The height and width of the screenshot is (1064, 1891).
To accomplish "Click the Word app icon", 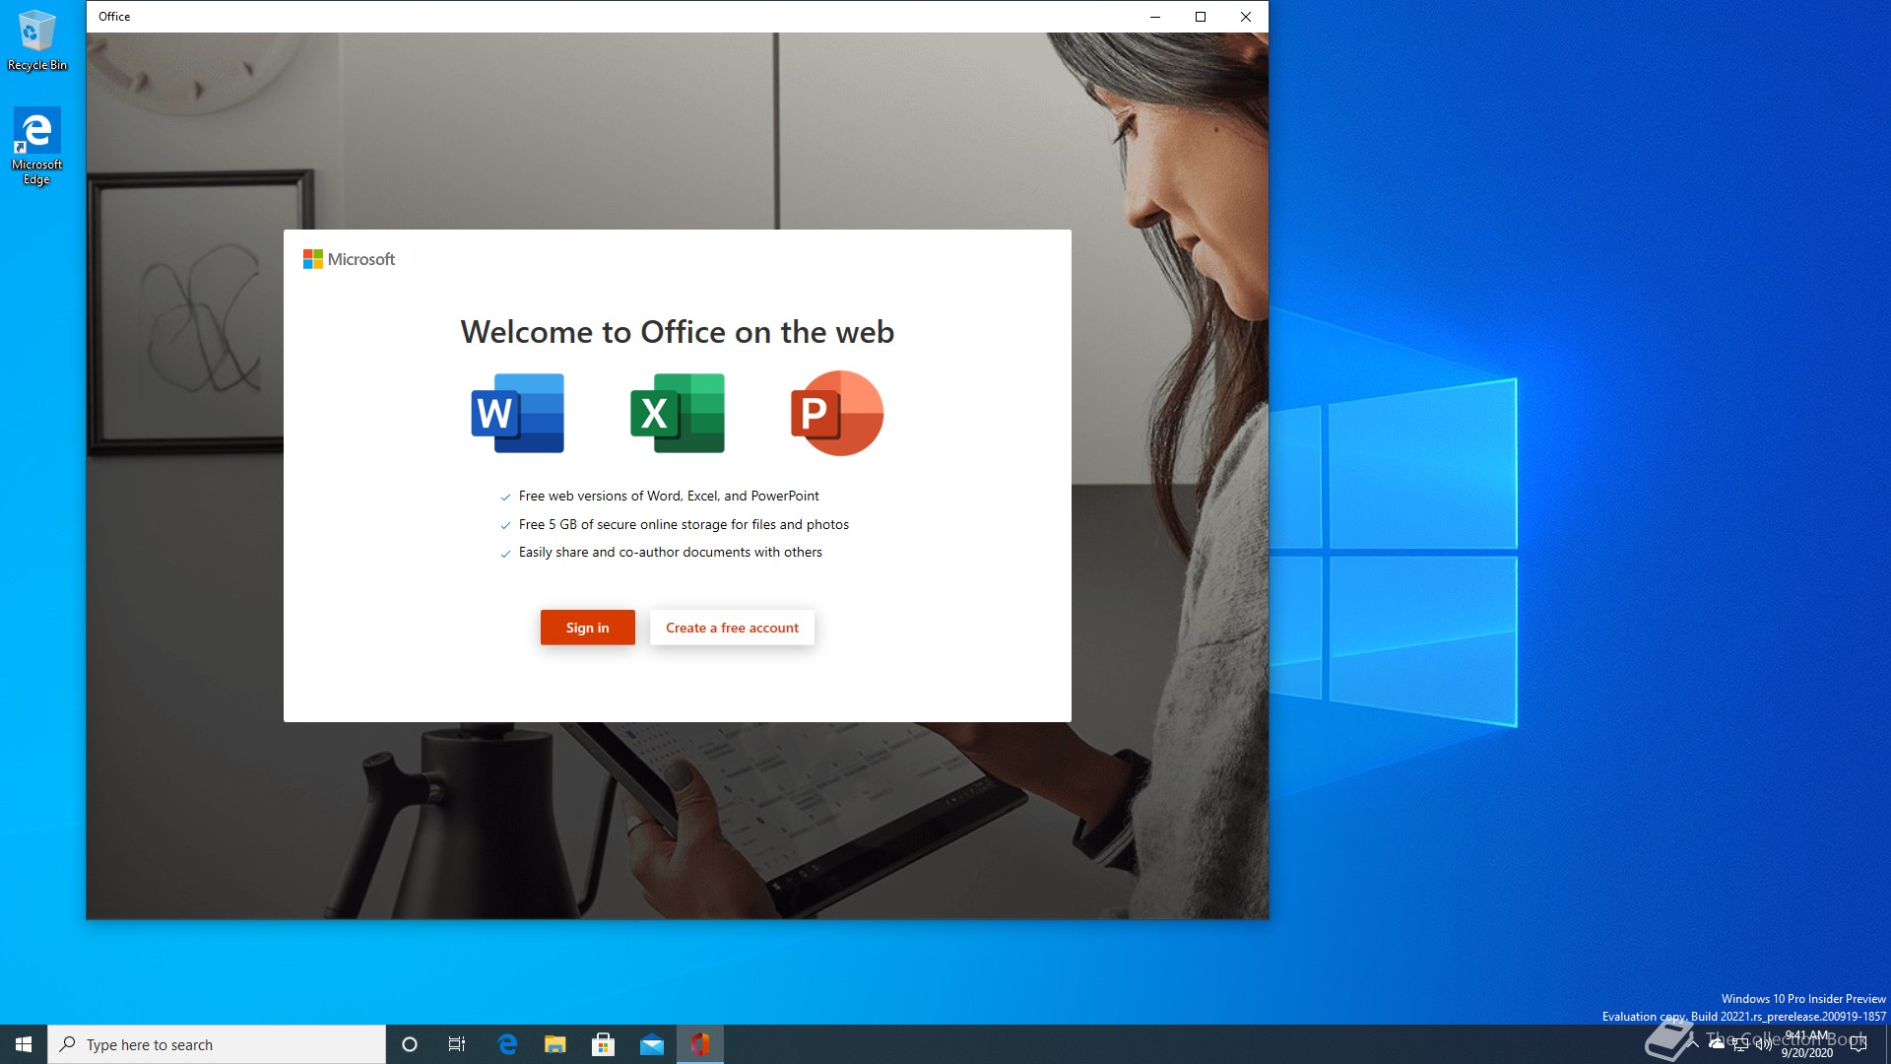I will (x=518, y=413).
